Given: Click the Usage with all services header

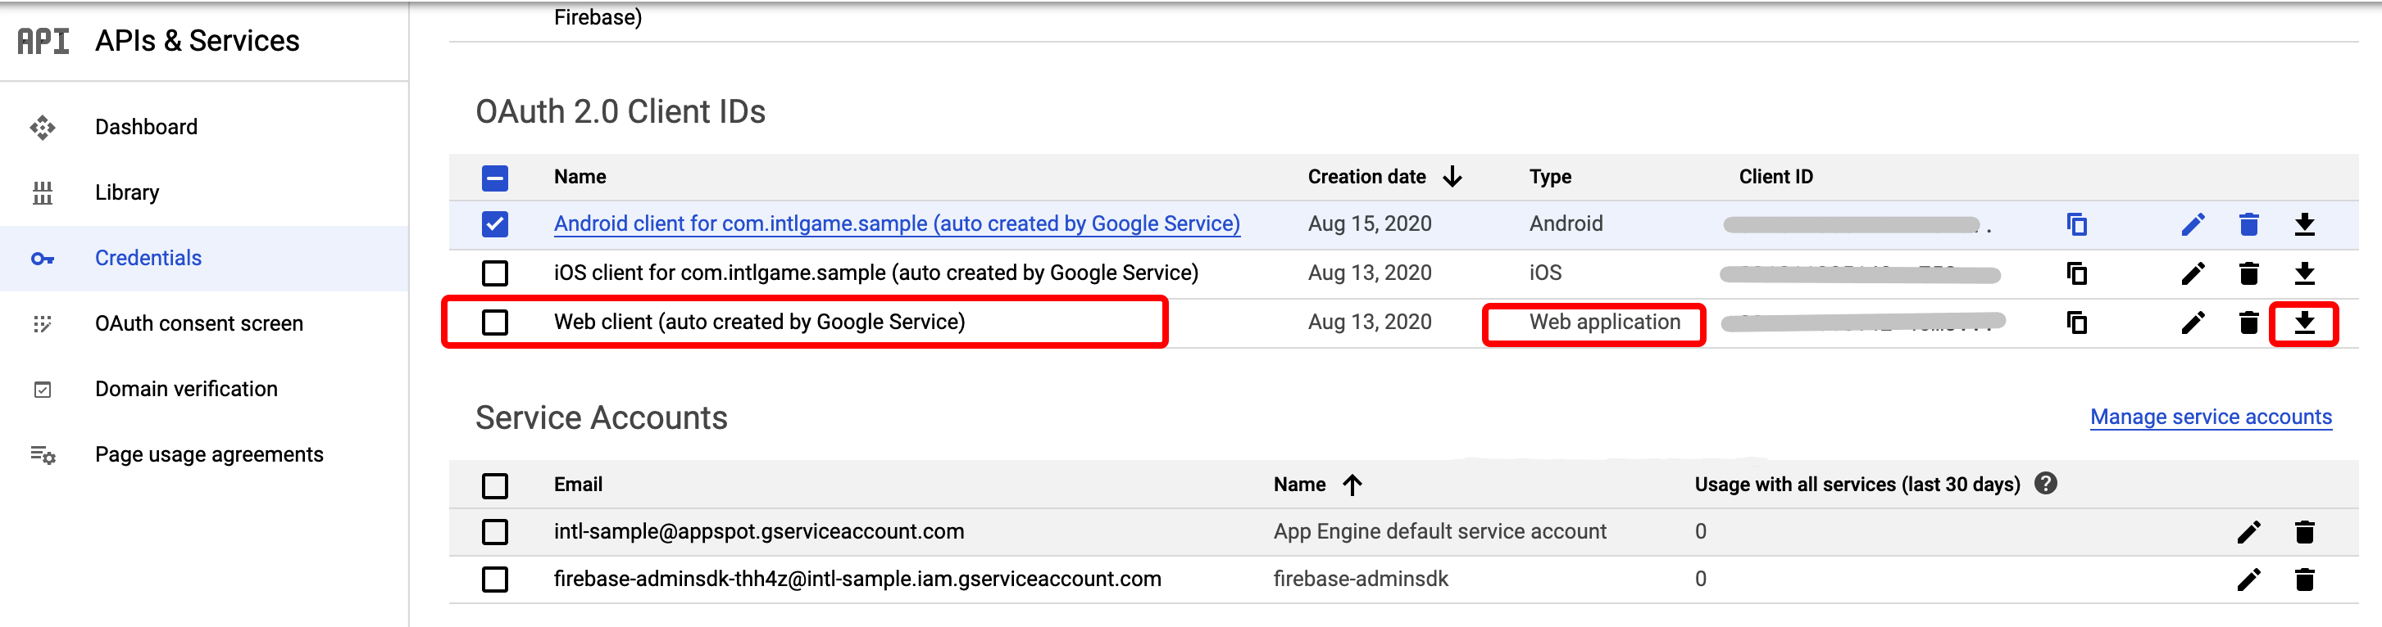Looking at the screenshot, I should (x=1857, y=485).
